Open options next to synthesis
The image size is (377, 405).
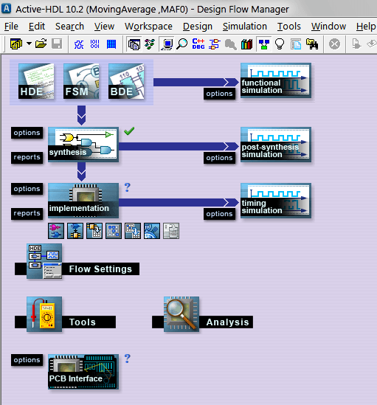(x=27, y=133)
